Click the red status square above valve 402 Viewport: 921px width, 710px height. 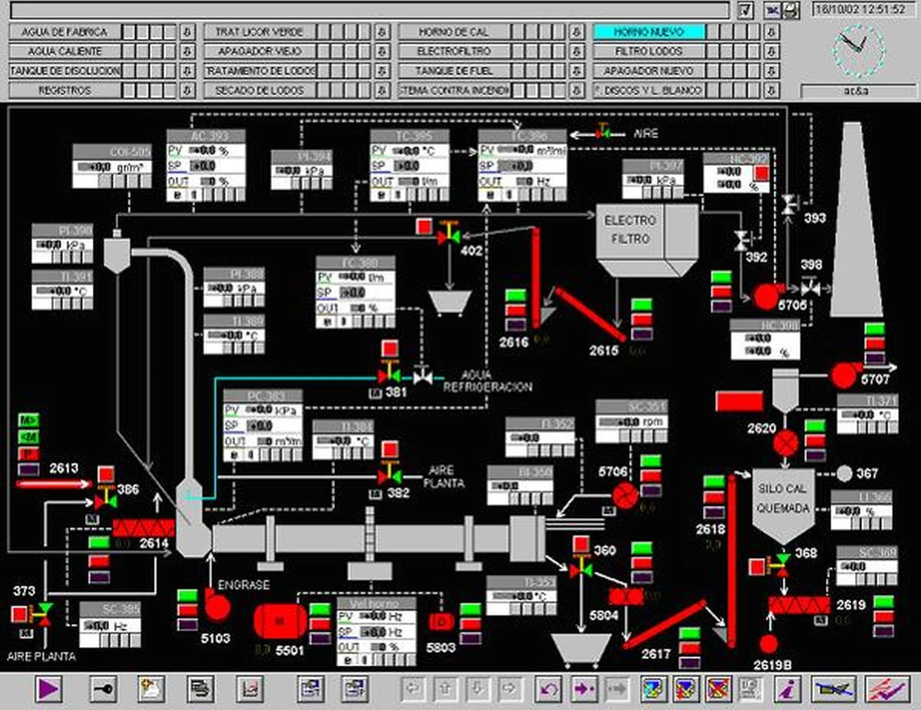coord(424,226)
